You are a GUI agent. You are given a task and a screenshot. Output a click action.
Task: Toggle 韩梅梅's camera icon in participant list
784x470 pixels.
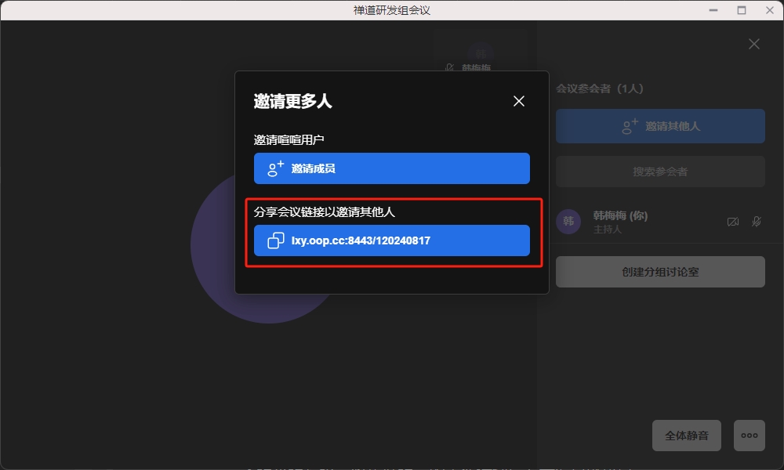[x=733, y=222]
